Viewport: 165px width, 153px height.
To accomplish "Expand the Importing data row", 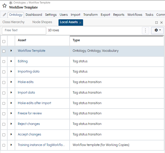I will [x=11, y=71].
